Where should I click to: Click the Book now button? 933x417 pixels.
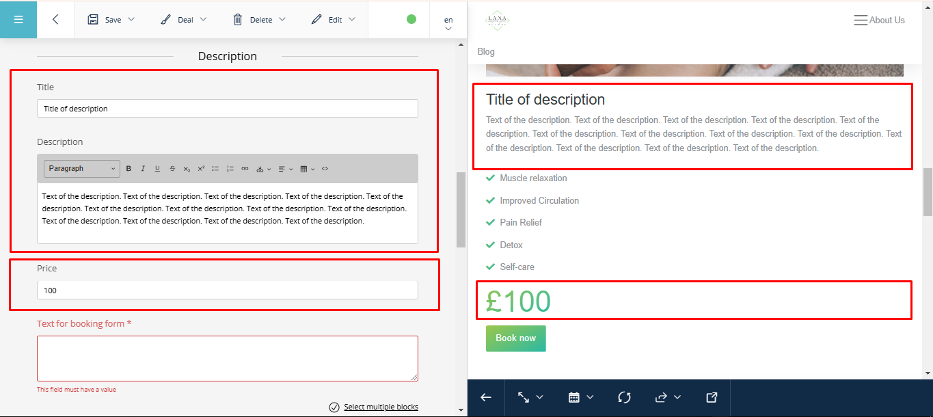pyautogui.click(x=515, y=338)
